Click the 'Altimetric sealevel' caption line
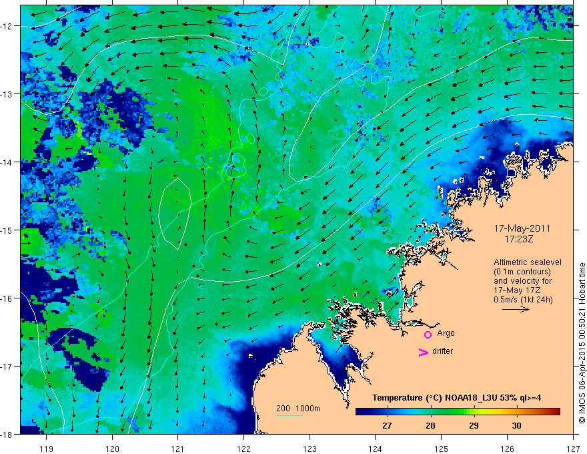Screen dimensions: 587x454 (528, 262)
